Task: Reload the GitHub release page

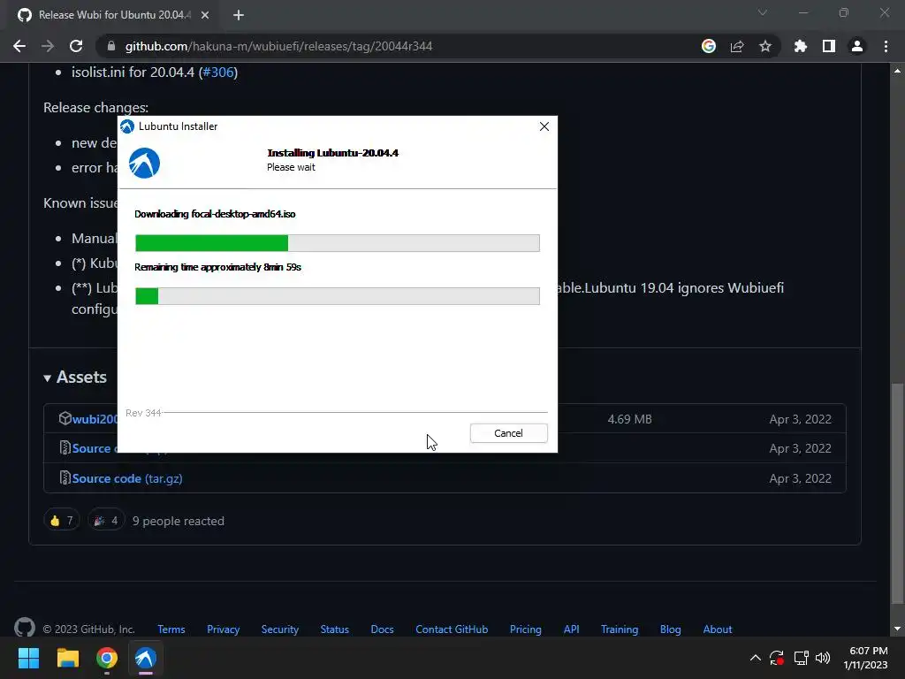Action: (x=76, y=46)
